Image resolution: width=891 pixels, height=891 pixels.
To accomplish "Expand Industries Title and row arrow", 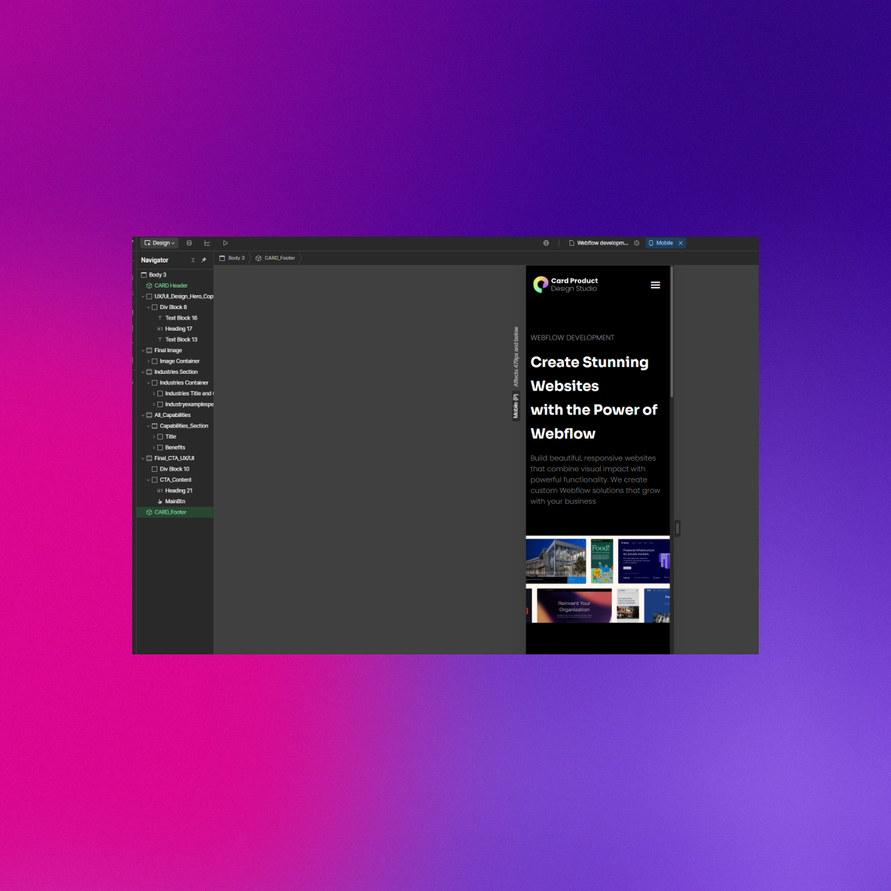I will [154, 393].
